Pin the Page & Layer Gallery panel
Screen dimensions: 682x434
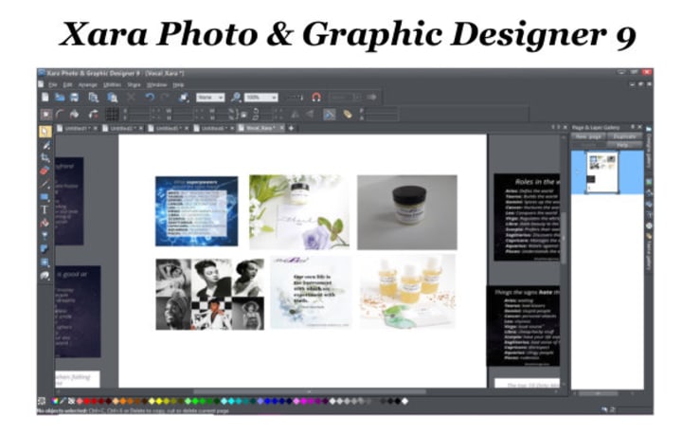(x=633, y=127)
